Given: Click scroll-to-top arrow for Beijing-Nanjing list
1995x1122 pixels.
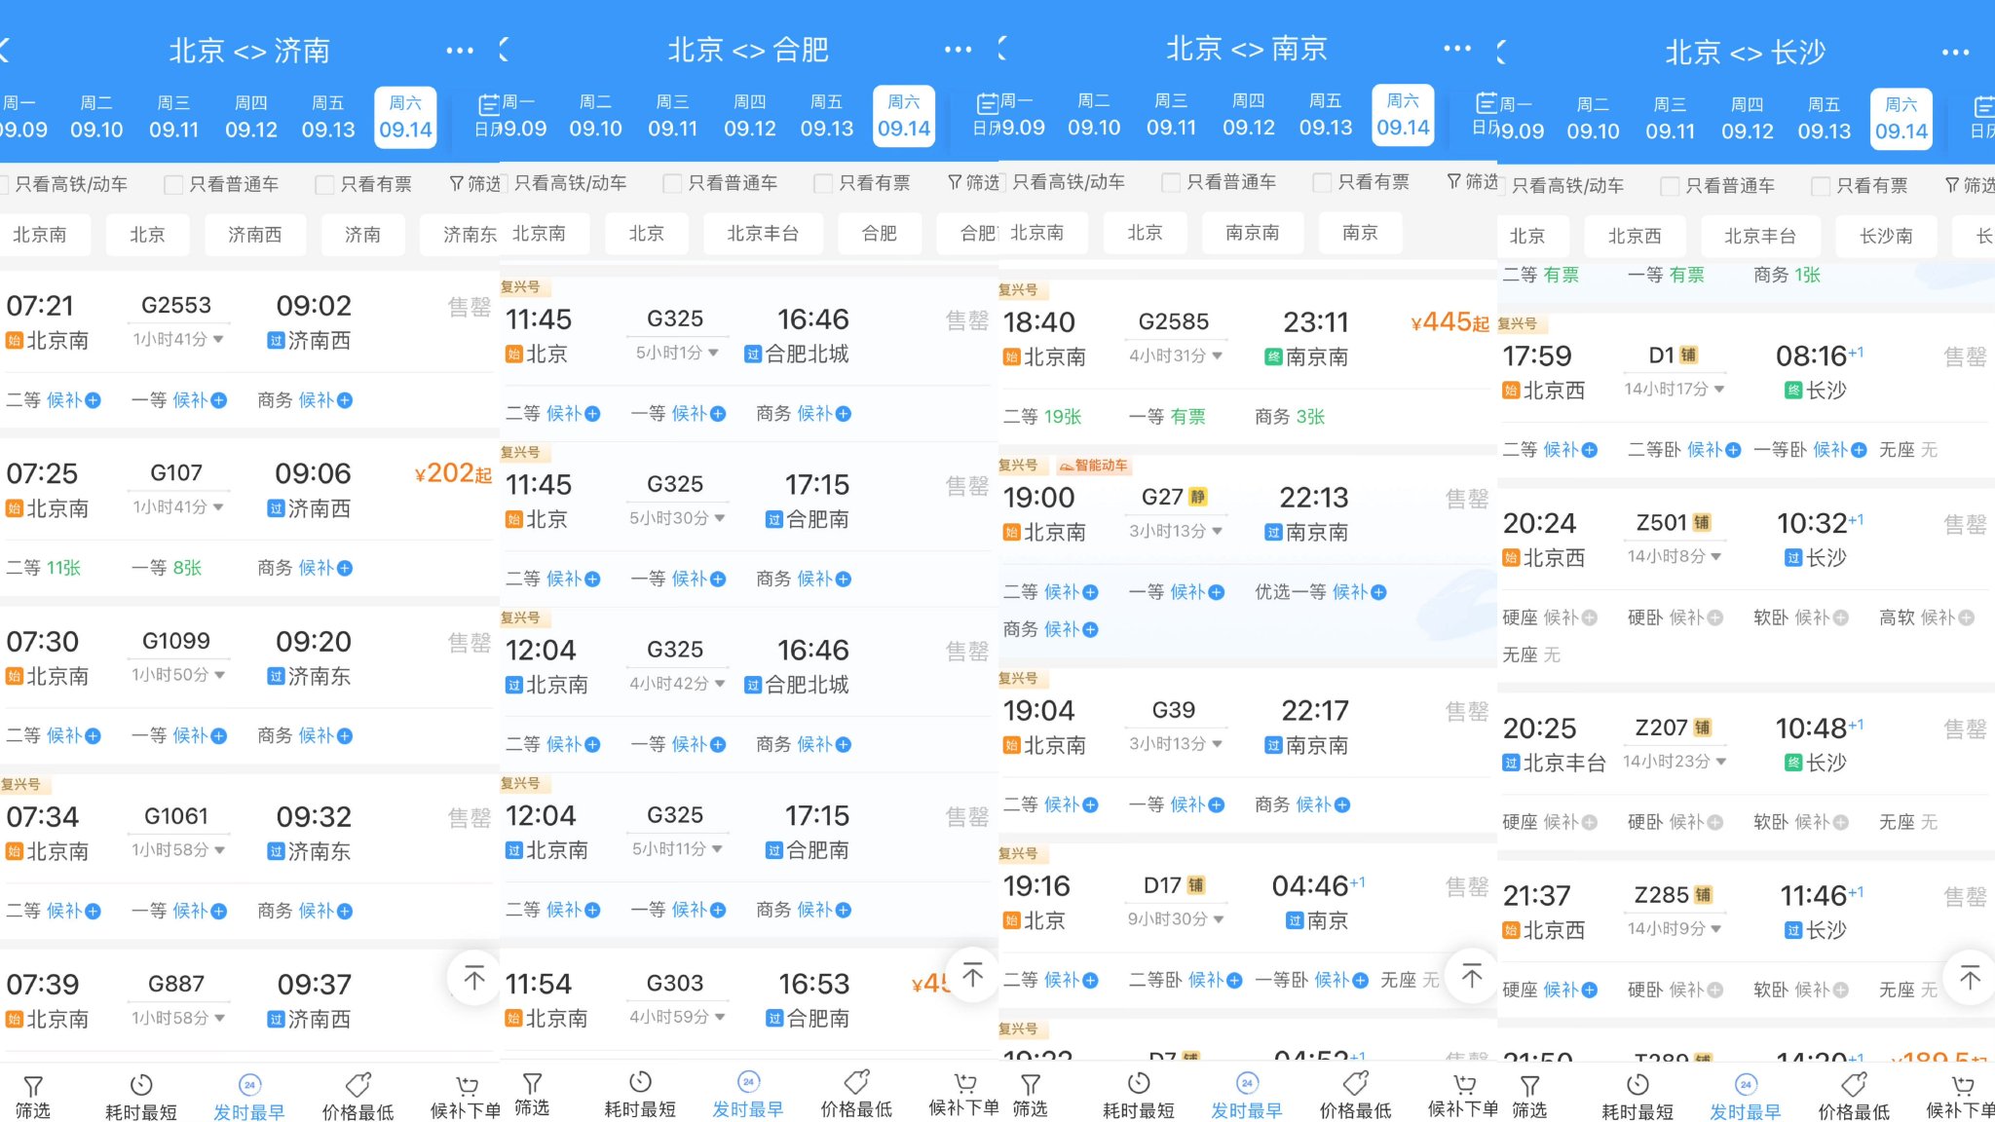Looking at the screenshot, I should point(1467,975).
